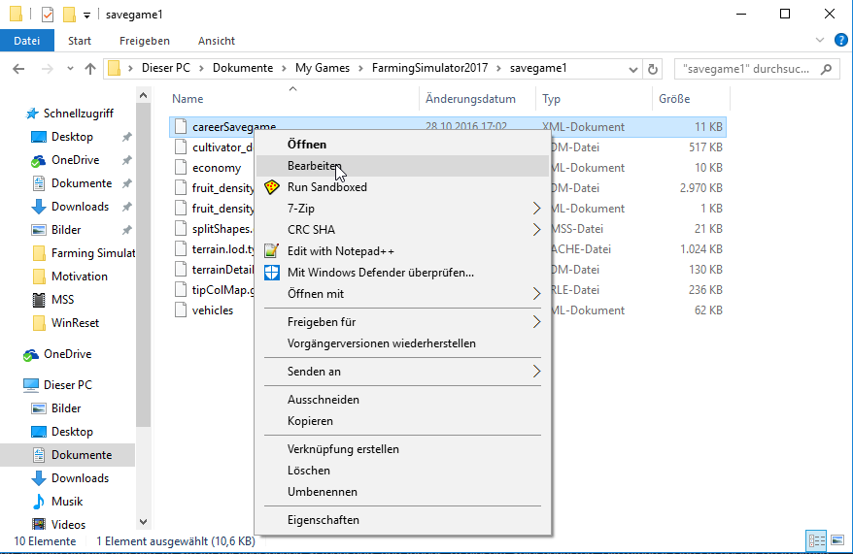Image resolution: width=853 pixels, height=554 pixels.
Task: Sort by Name column header
Action: 188,99
